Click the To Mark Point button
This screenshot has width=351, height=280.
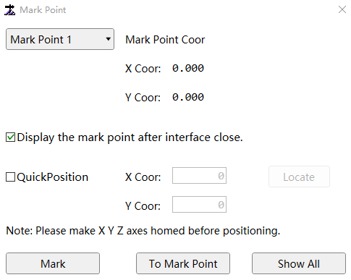click(x=183, y=263)
